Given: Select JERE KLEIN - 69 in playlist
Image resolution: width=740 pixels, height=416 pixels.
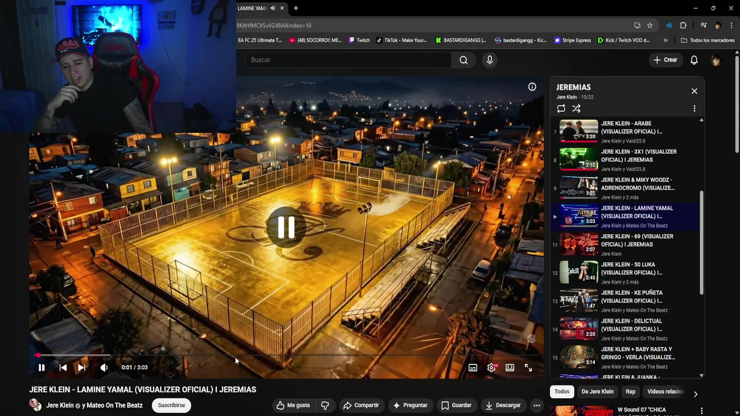Looking at the screenshot, I should pyautogui.click(x=626, y=245).
